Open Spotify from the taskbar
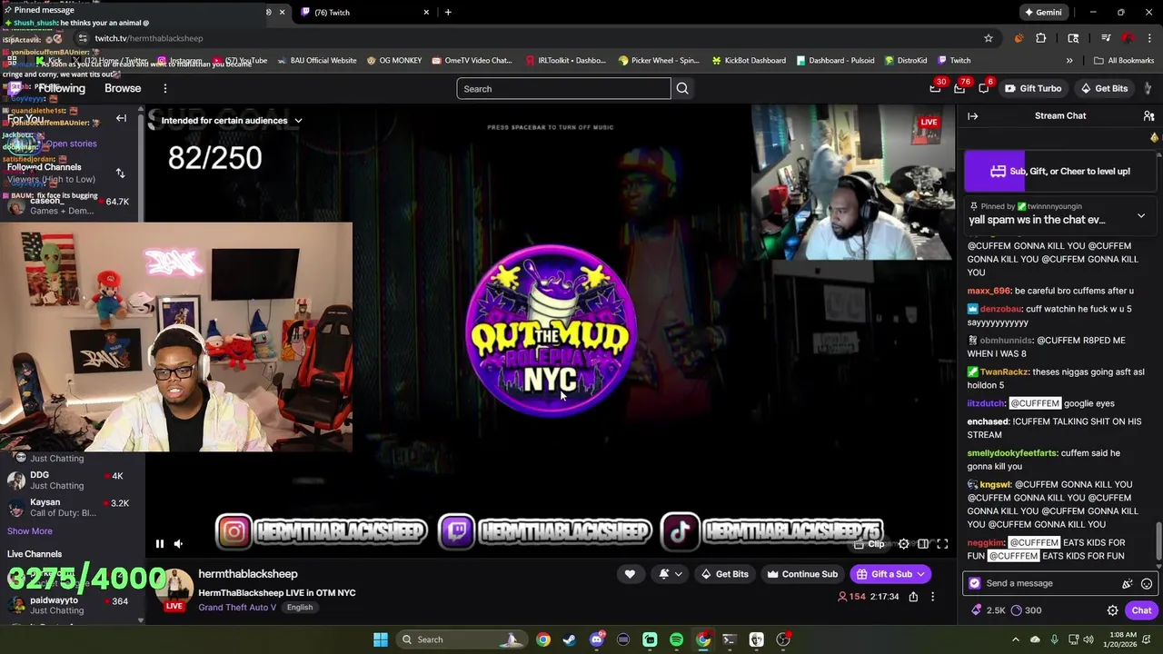 tap(677, 639)
